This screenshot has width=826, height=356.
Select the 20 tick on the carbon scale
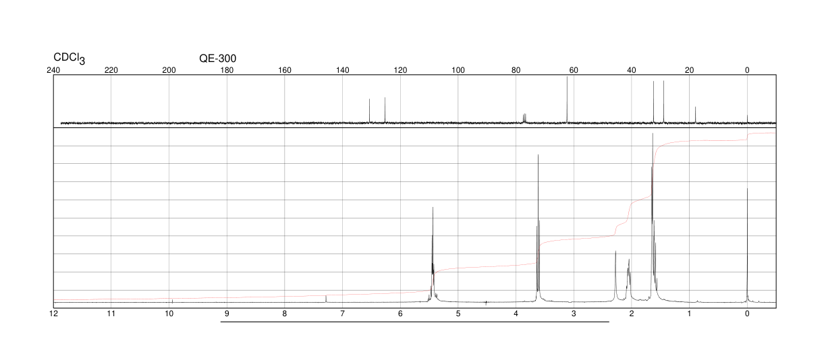[x=690, y=70]
